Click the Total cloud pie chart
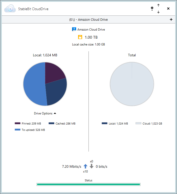This screenshot has width=177, height=194. point(132,84)
